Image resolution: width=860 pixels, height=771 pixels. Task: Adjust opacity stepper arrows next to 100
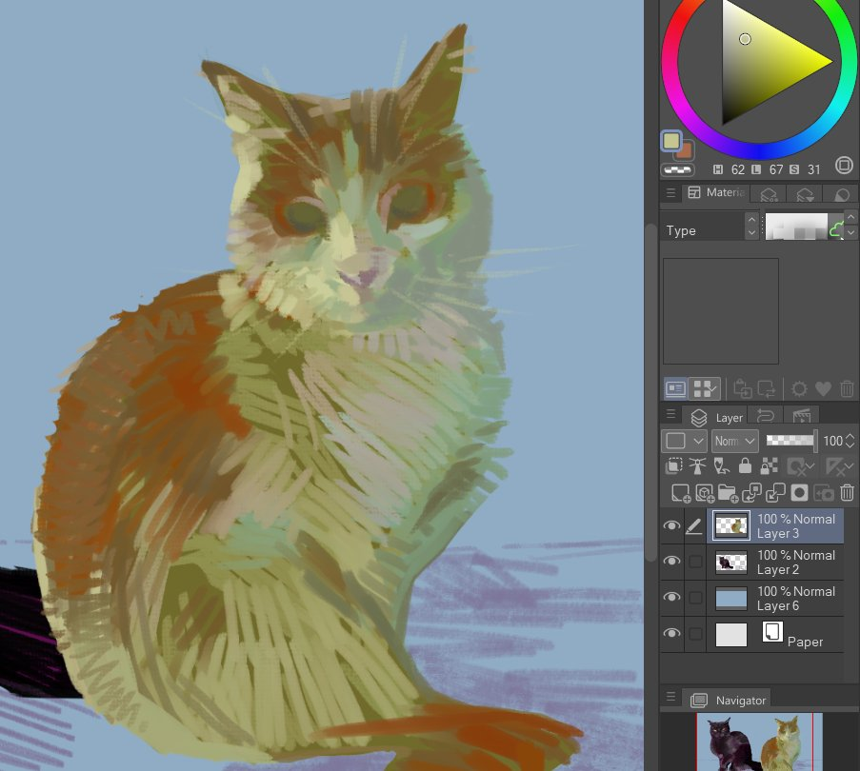coord(850,441)
